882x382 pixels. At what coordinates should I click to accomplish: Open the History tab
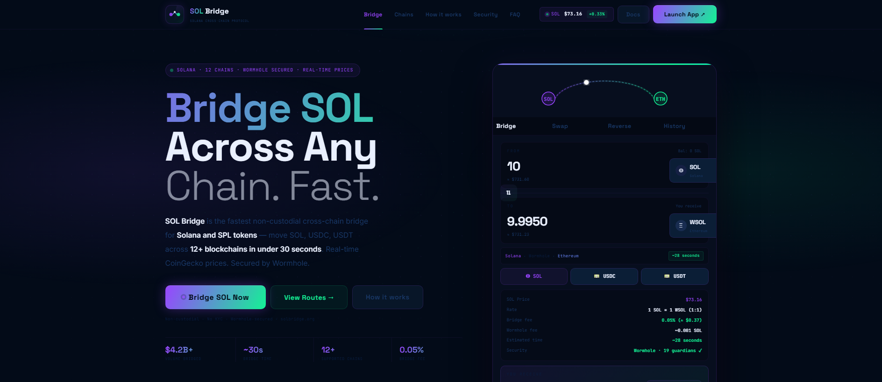point(674,126)
